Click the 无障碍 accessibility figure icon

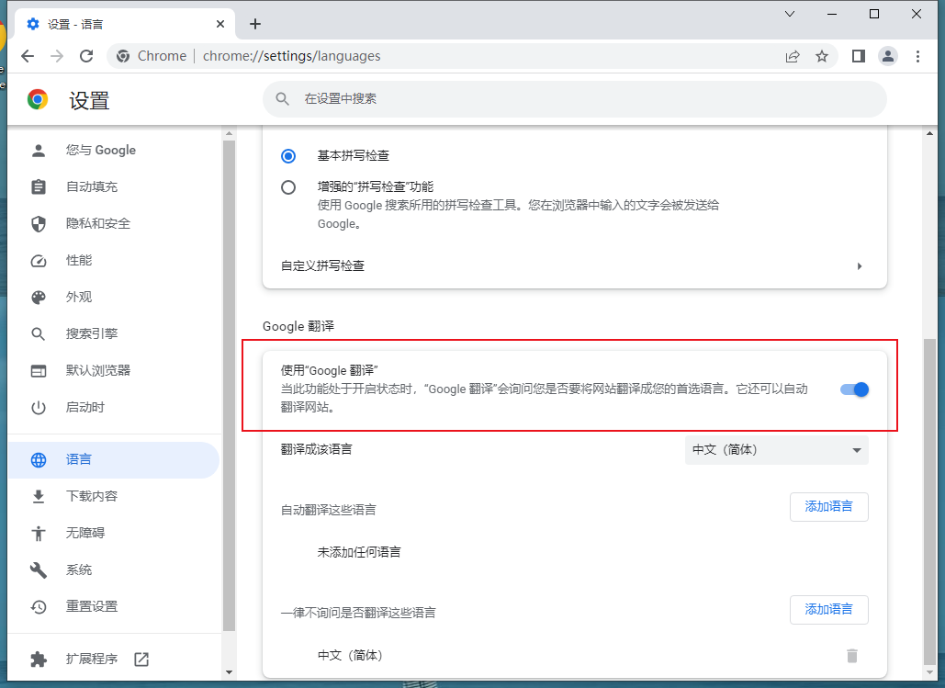pyautogui.click(x=39, y=533)
